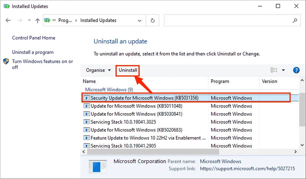Go back with the Back arrow
Image resolution: width=306 pixels, height=179 pixels.
[x=8, y=21]
